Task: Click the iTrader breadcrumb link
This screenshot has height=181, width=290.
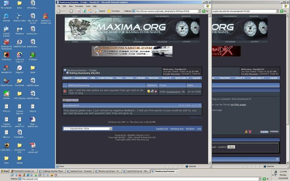Action: (x=93, y=70)
